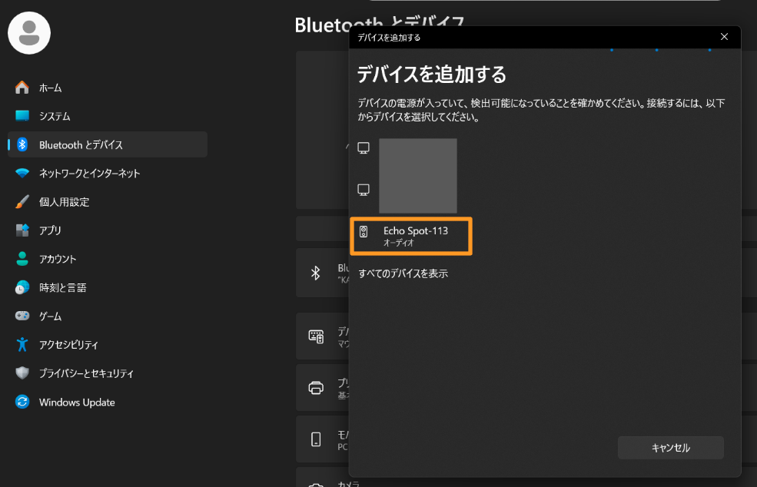Click the Home icon in sidebar
The width and height of the screenshot is (757, 487).
22,88
